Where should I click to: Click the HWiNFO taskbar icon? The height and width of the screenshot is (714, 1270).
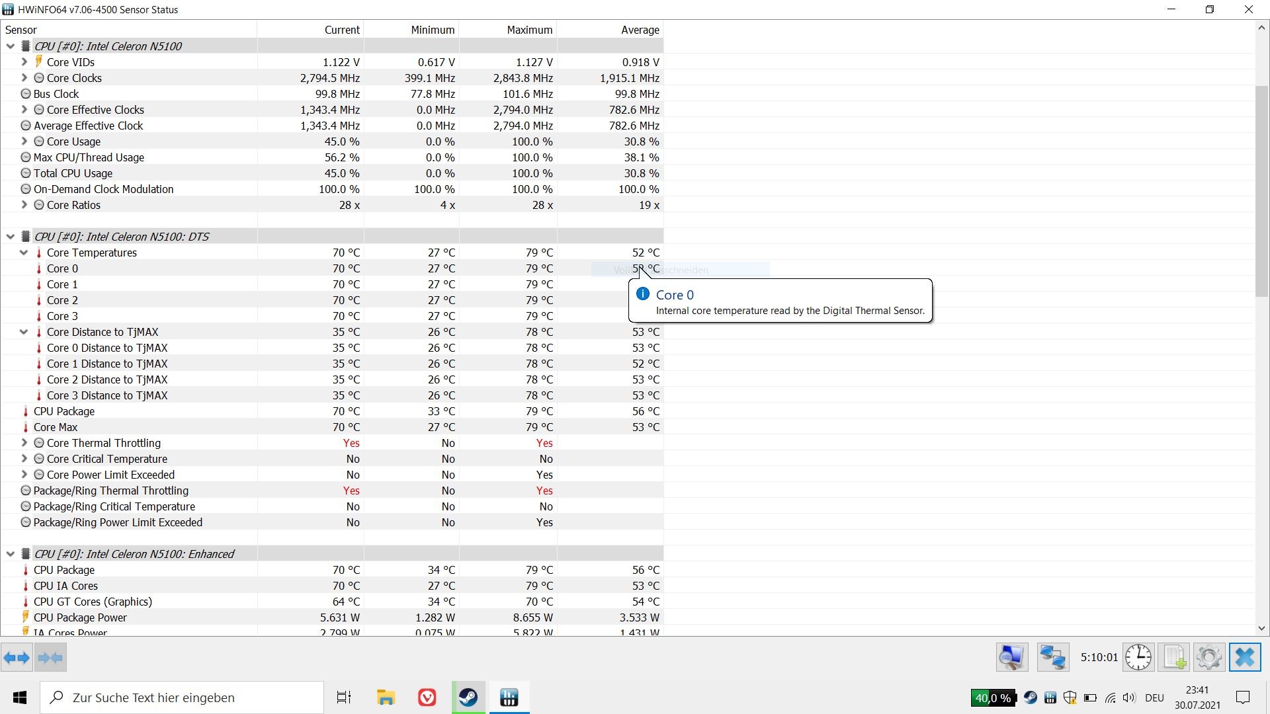point(509,697)
